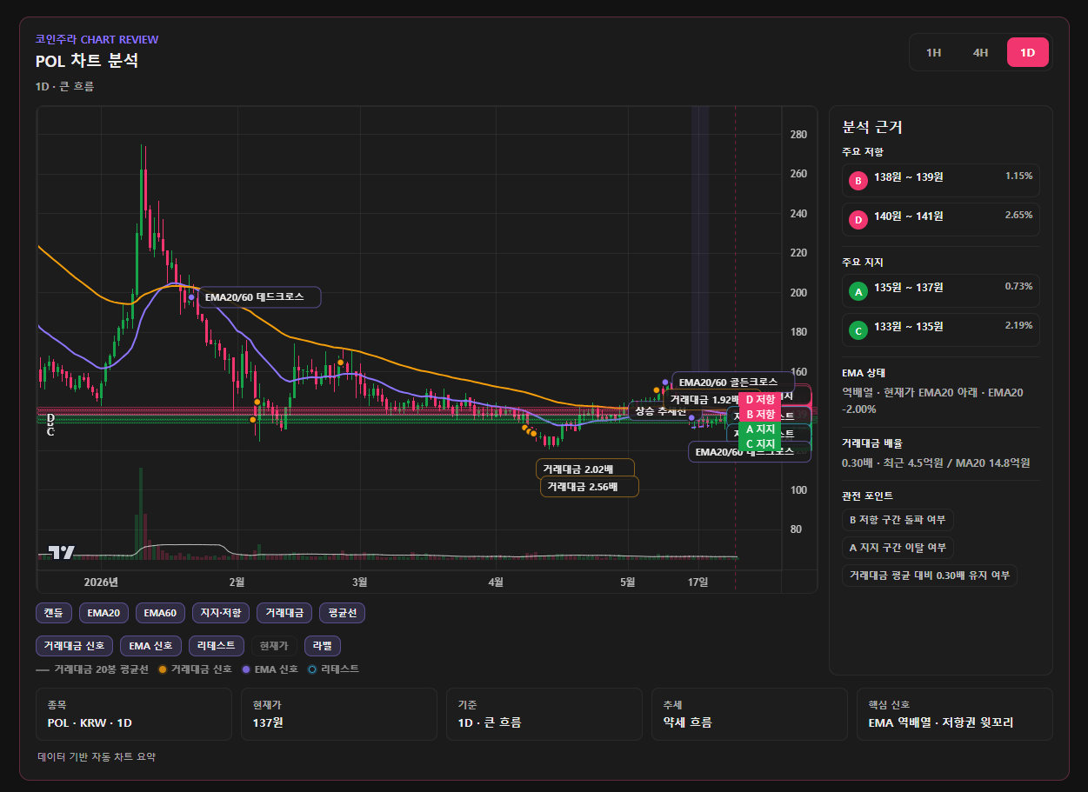Click the TradingView logo icon
Viewport: 1088px width, 792px height.
tap(61, 552)
